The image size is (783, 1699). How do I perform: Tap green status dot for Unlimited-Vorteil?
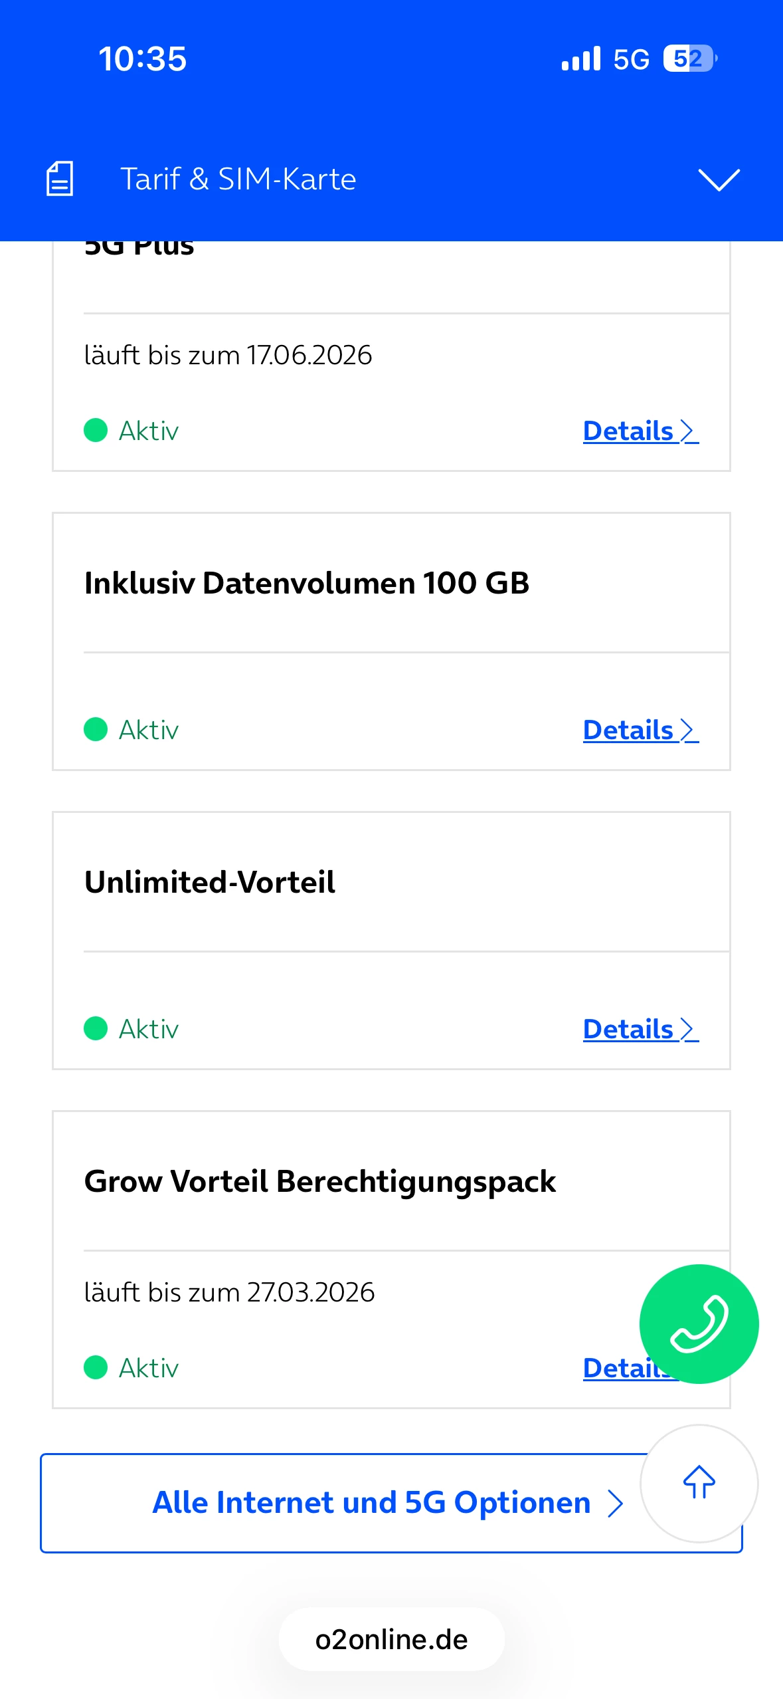click(x=96, y=1028)
